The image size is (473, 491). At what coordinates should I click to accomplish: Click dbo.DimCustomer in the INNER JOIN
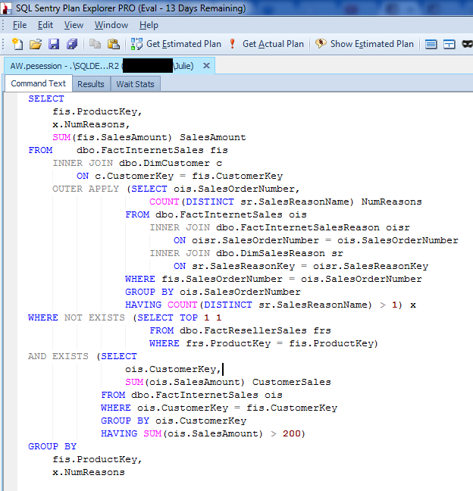[x=164, y=163]
